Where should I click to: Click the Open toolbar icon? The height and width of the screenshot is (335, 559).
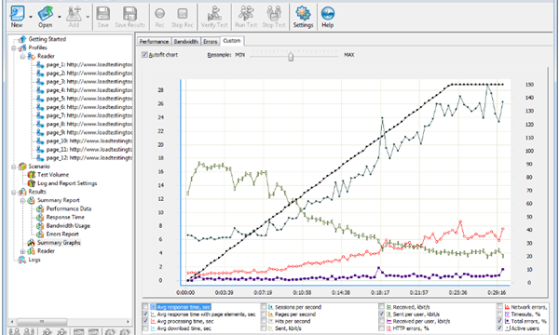(46, 14)
